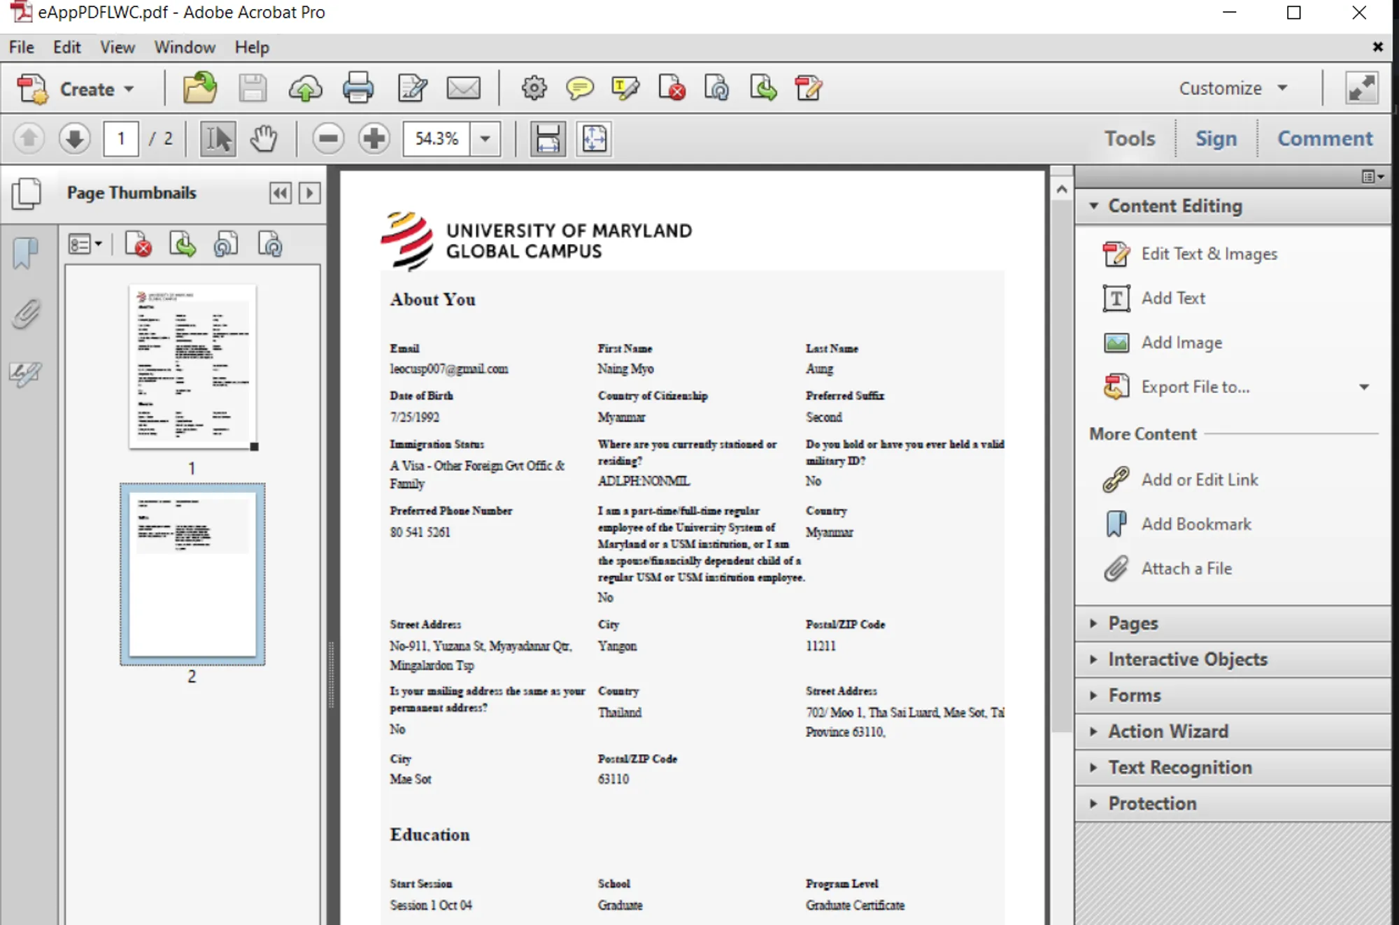This screenshot has width=1399, height=925.
Task: Open the Create PDF menu button
Action: [75, 89]
